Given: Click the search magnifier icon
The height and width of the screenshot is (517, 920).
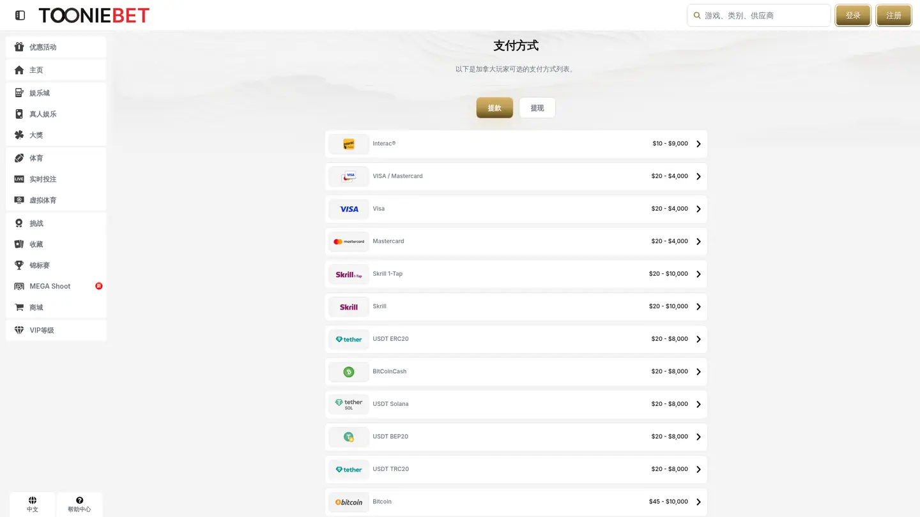Looking at the screenshot, I should (x=697, y=15).
